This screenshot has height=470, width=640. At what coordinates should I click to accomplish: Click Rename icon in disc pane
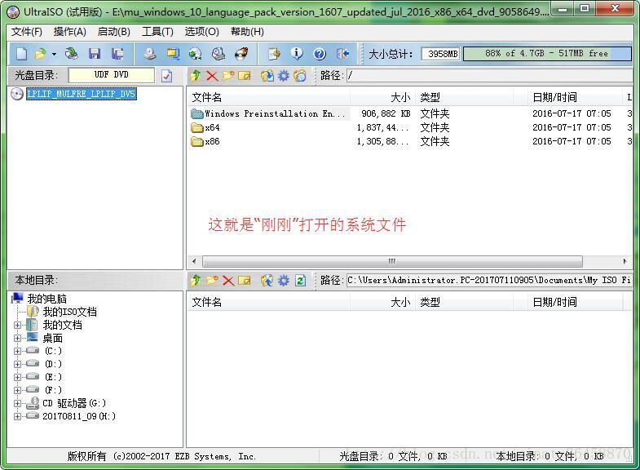244,76
